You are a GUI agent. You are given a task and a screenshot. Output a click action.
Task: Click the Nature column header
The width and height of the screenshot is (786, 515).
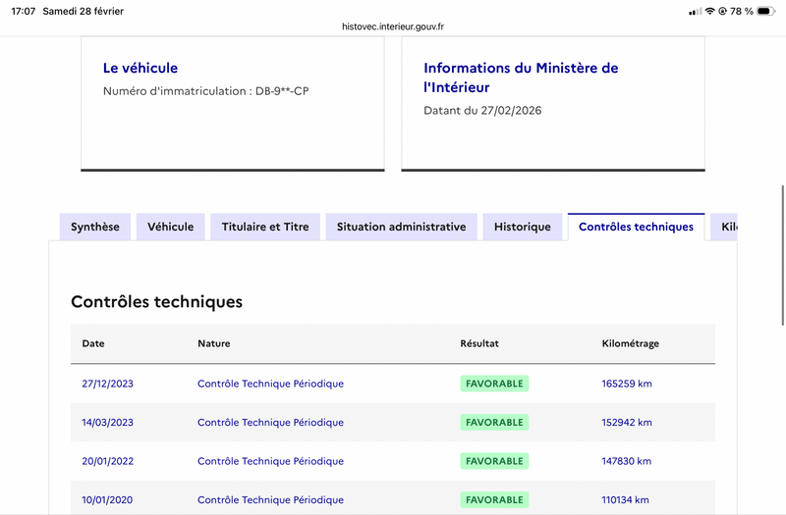[x=214, y=343]
